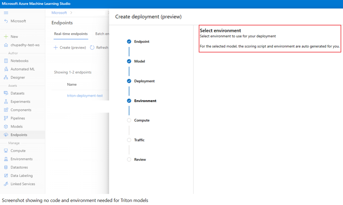
Task: Switch to Batch endpoints tab
Action: click(102, 34)
